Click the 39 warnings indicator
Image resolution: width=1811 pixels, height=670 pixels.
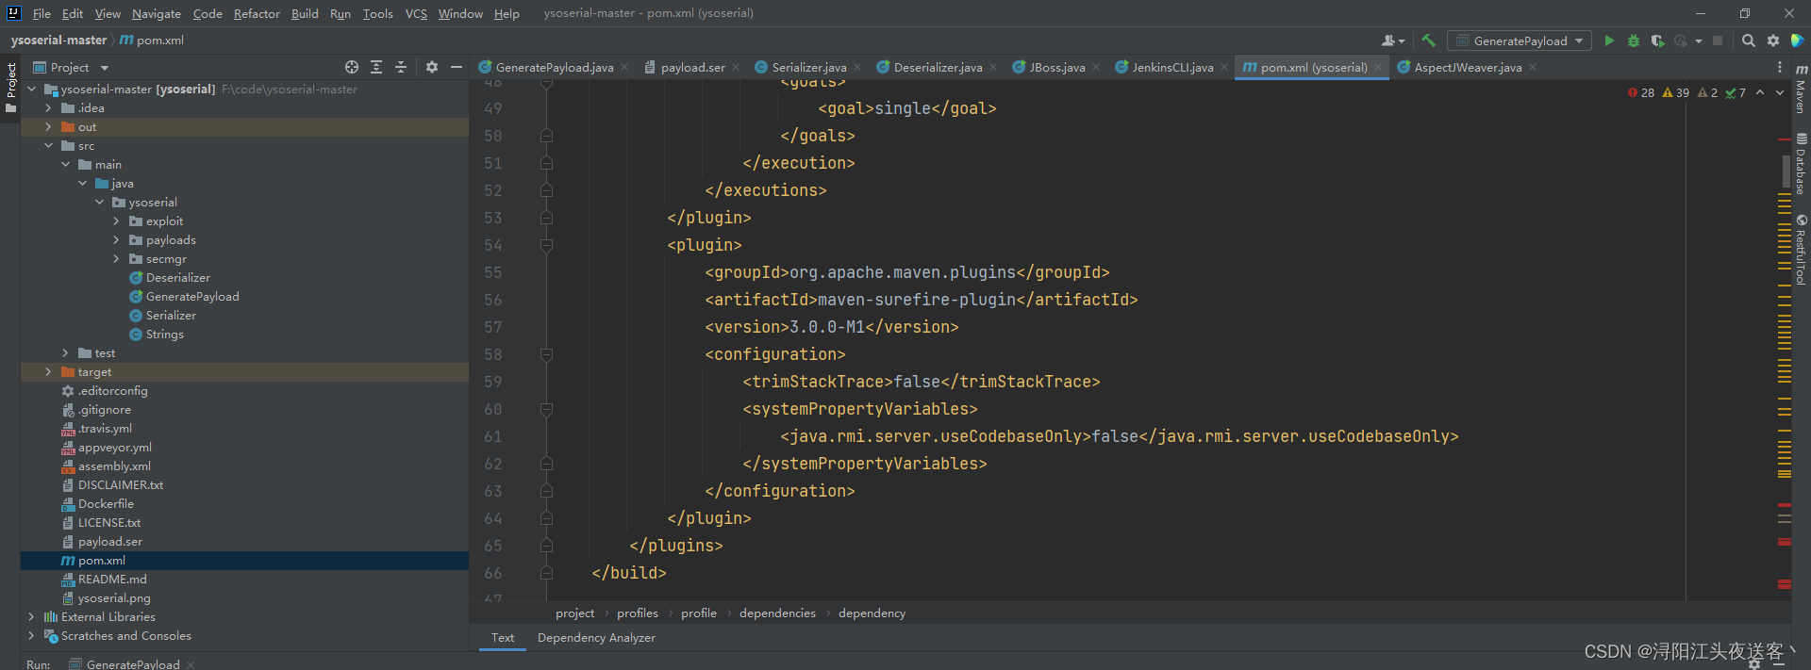click(x=1676, y=92)
